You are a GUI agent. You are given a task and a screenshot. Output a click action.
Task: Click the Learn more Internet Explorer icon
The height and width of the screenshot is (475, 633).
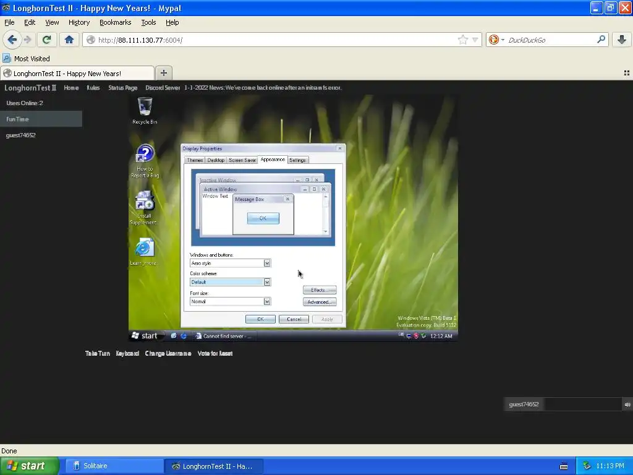[143, 252]
